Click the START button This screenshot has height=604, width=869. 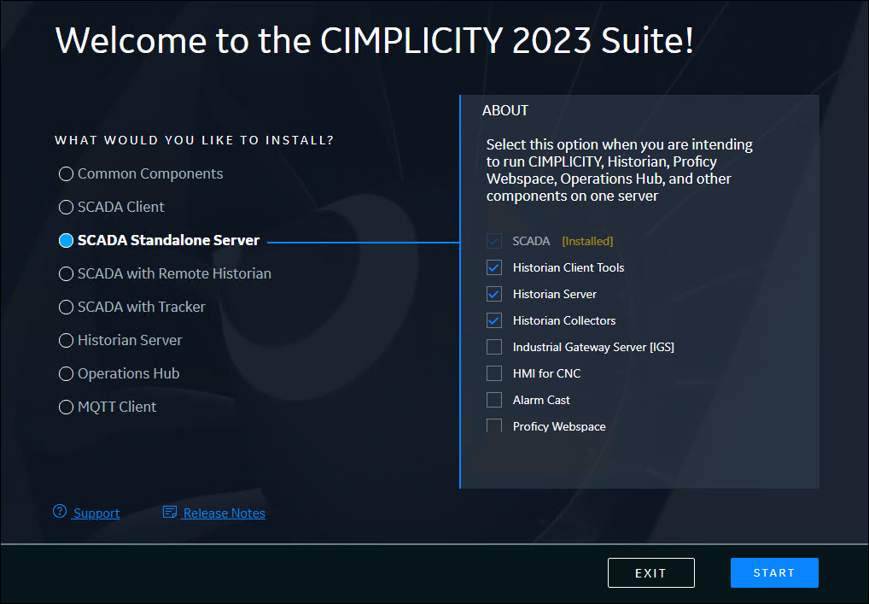[x=774, y=572]
